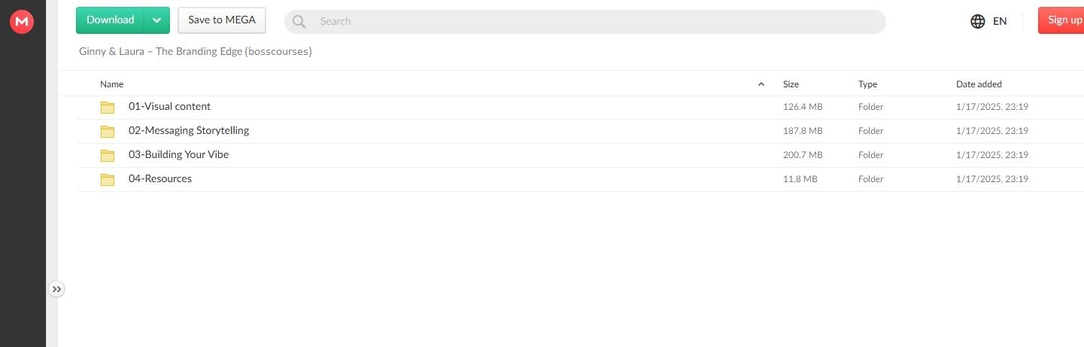
Task: Click the Branding Edge breadcrumb folder title
Action: pos(196,52)
